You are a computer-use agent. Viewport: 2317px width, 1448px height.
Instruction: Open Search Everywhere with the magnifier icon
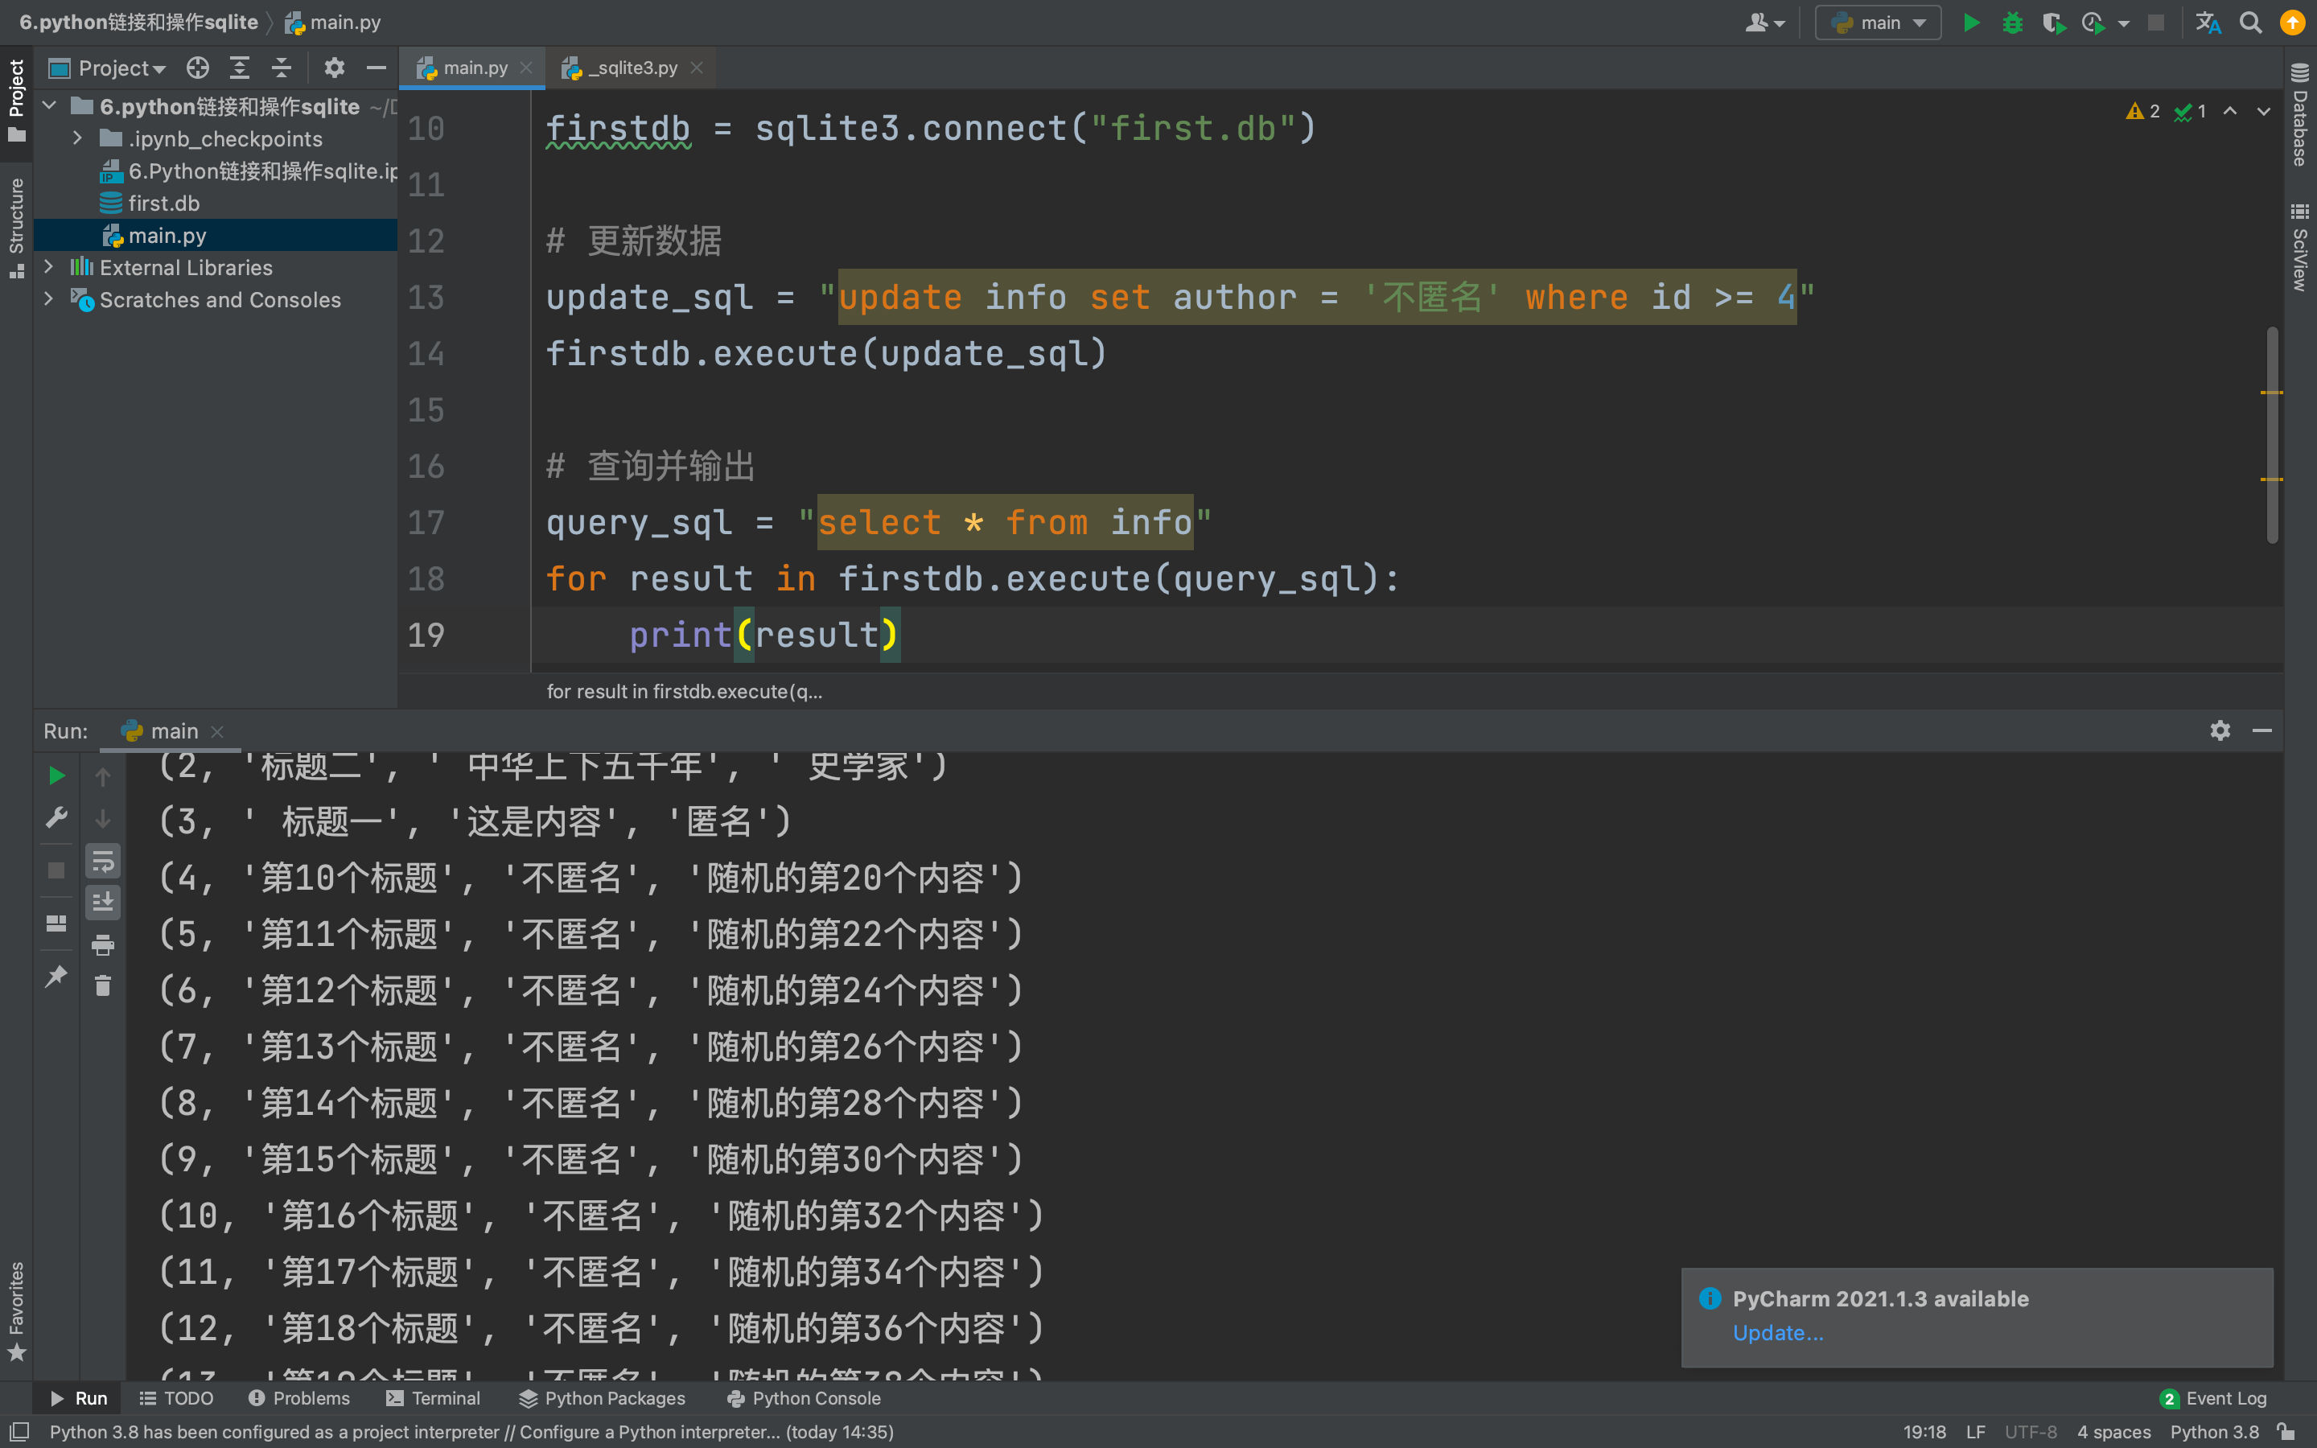(x=2250, y=23)
